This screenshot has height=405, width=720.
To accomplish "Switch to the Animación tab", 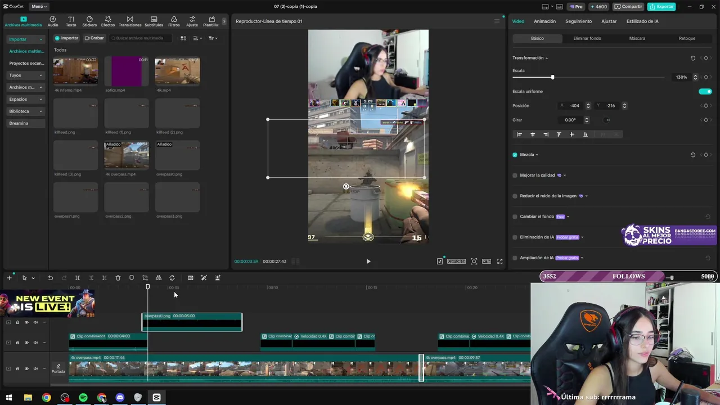I will (x=544, y=21).
